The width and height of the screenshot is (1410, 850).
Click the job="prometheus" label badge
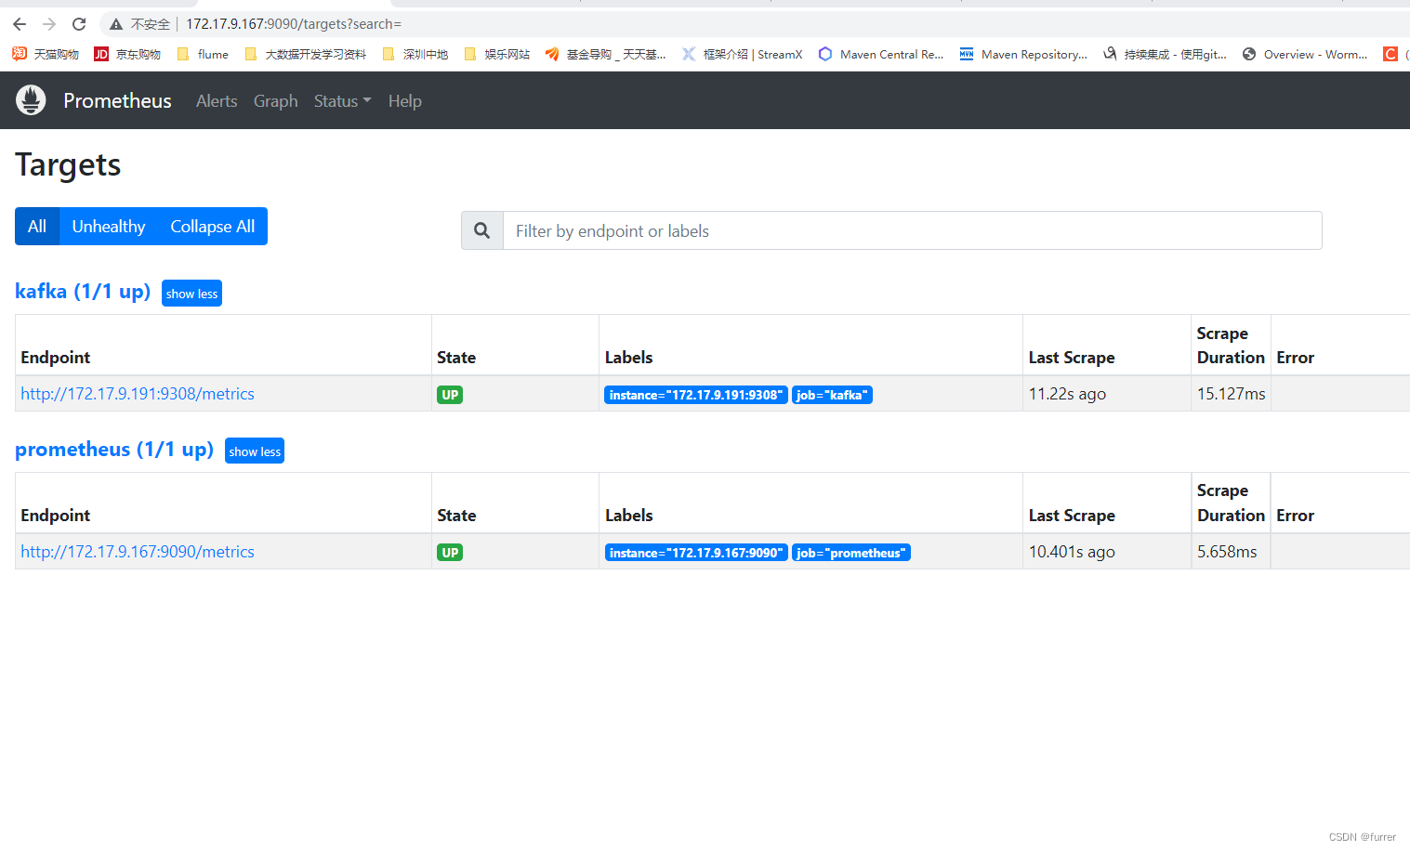point(851,553)
